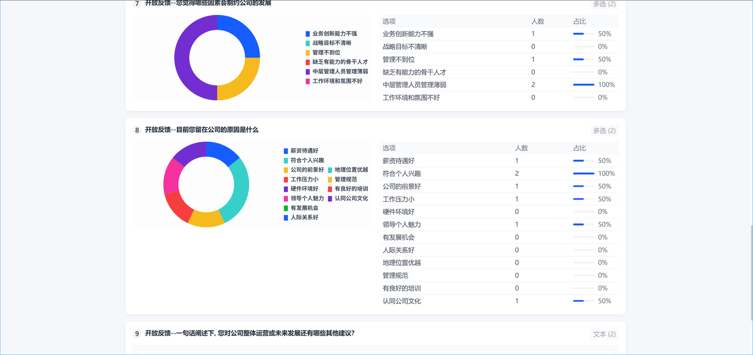Click the 文本 (2) badge on question 9
The width and height of the screenshot is (753, 355).
604,334
